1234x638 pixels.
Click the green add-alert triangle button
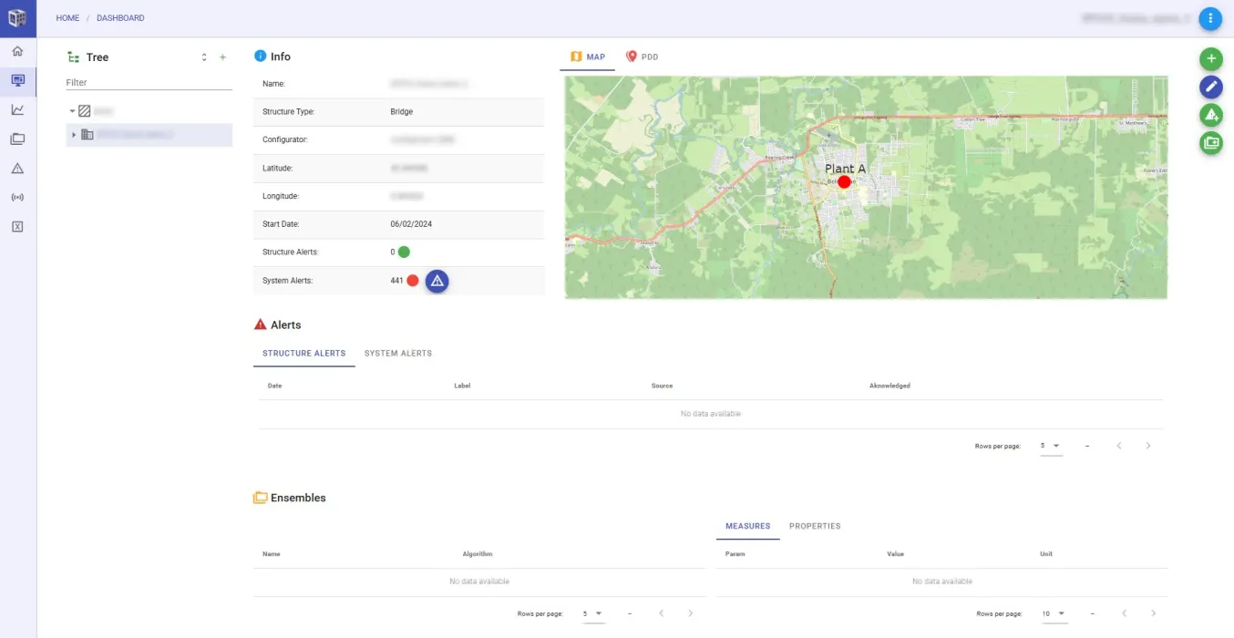tap(1210, 115)
